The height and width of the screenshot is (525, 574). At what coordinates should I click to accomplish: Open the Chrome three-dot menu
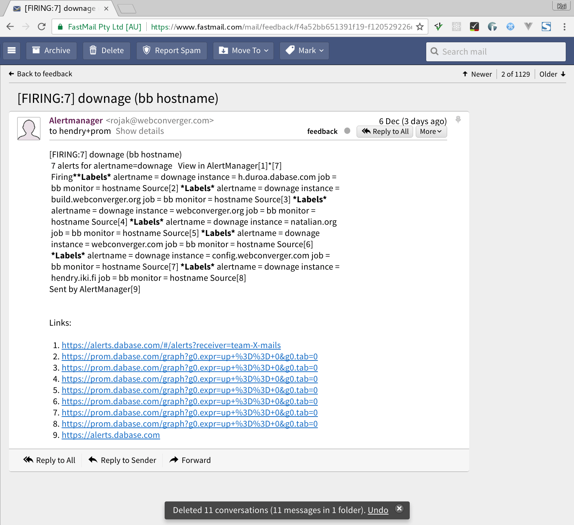[565, 27]
